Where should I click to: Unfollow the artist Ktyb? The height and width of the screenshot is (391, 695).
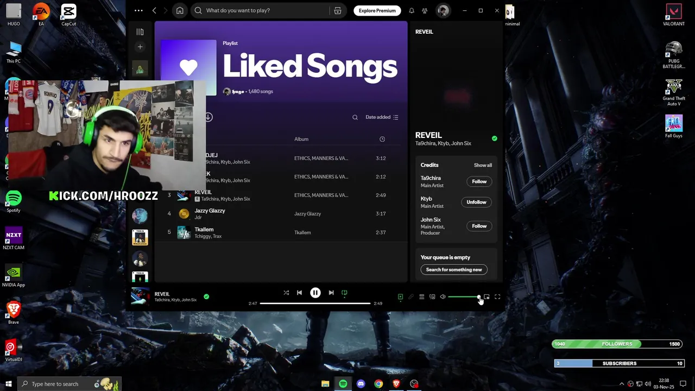click(476, 202)
